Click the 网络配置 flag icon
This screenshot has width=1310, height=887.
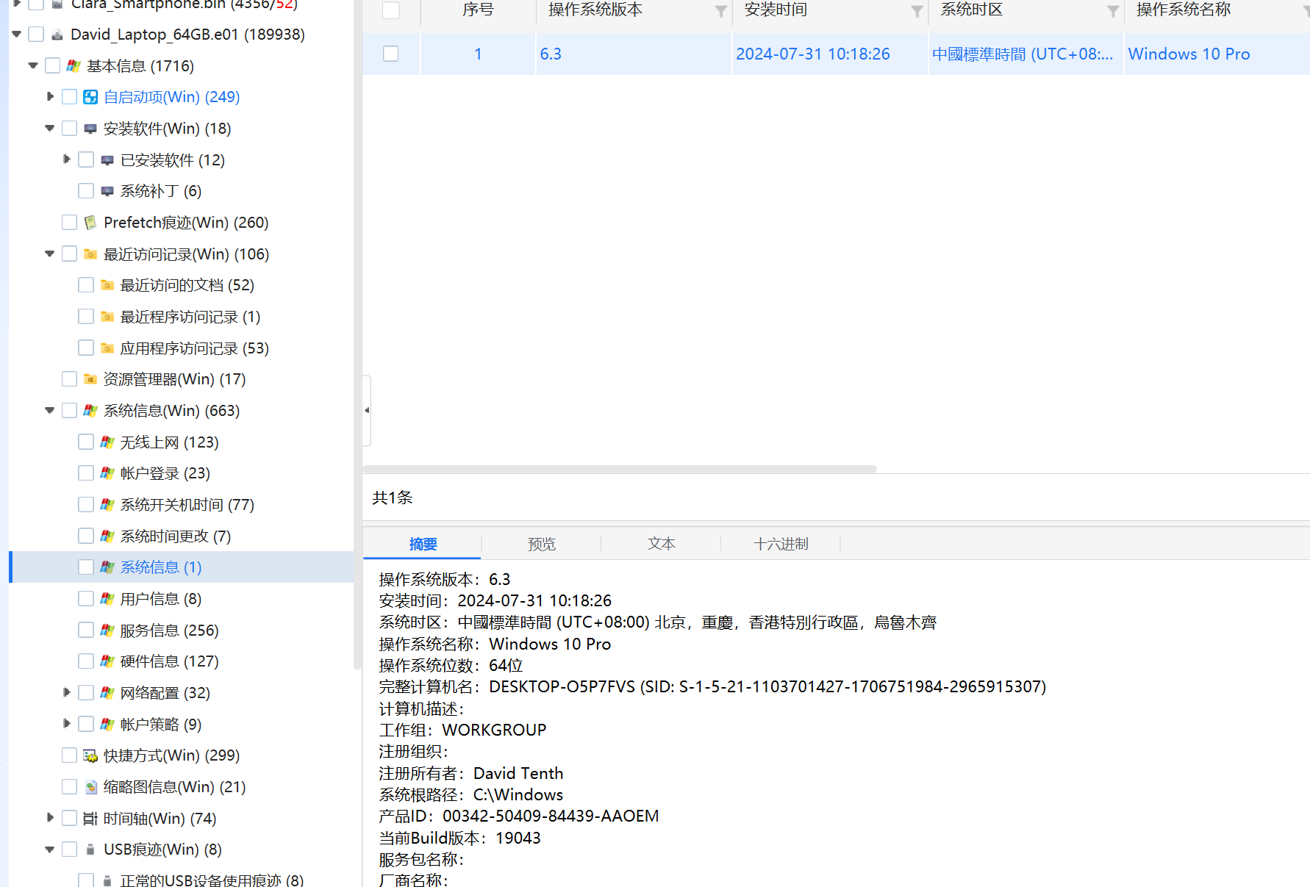(107, 693)
